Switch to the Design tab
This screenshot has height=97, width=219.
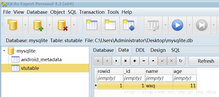tap(158, 50)
